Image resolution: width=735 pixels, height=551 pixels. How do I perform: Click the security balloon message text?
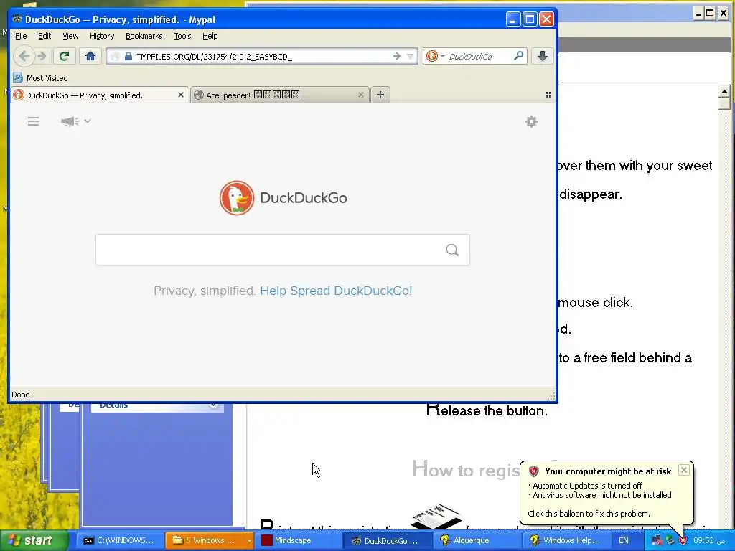click(x=601, y=491)
